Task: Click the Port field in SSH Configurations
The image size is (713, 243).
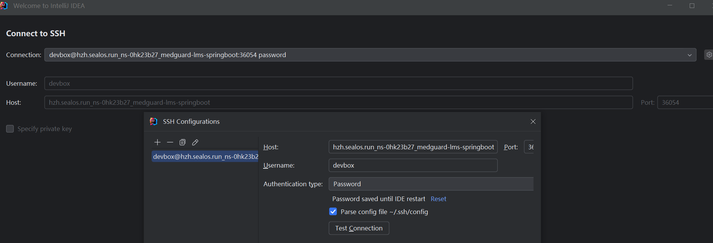Action: (x=529, y=147)
